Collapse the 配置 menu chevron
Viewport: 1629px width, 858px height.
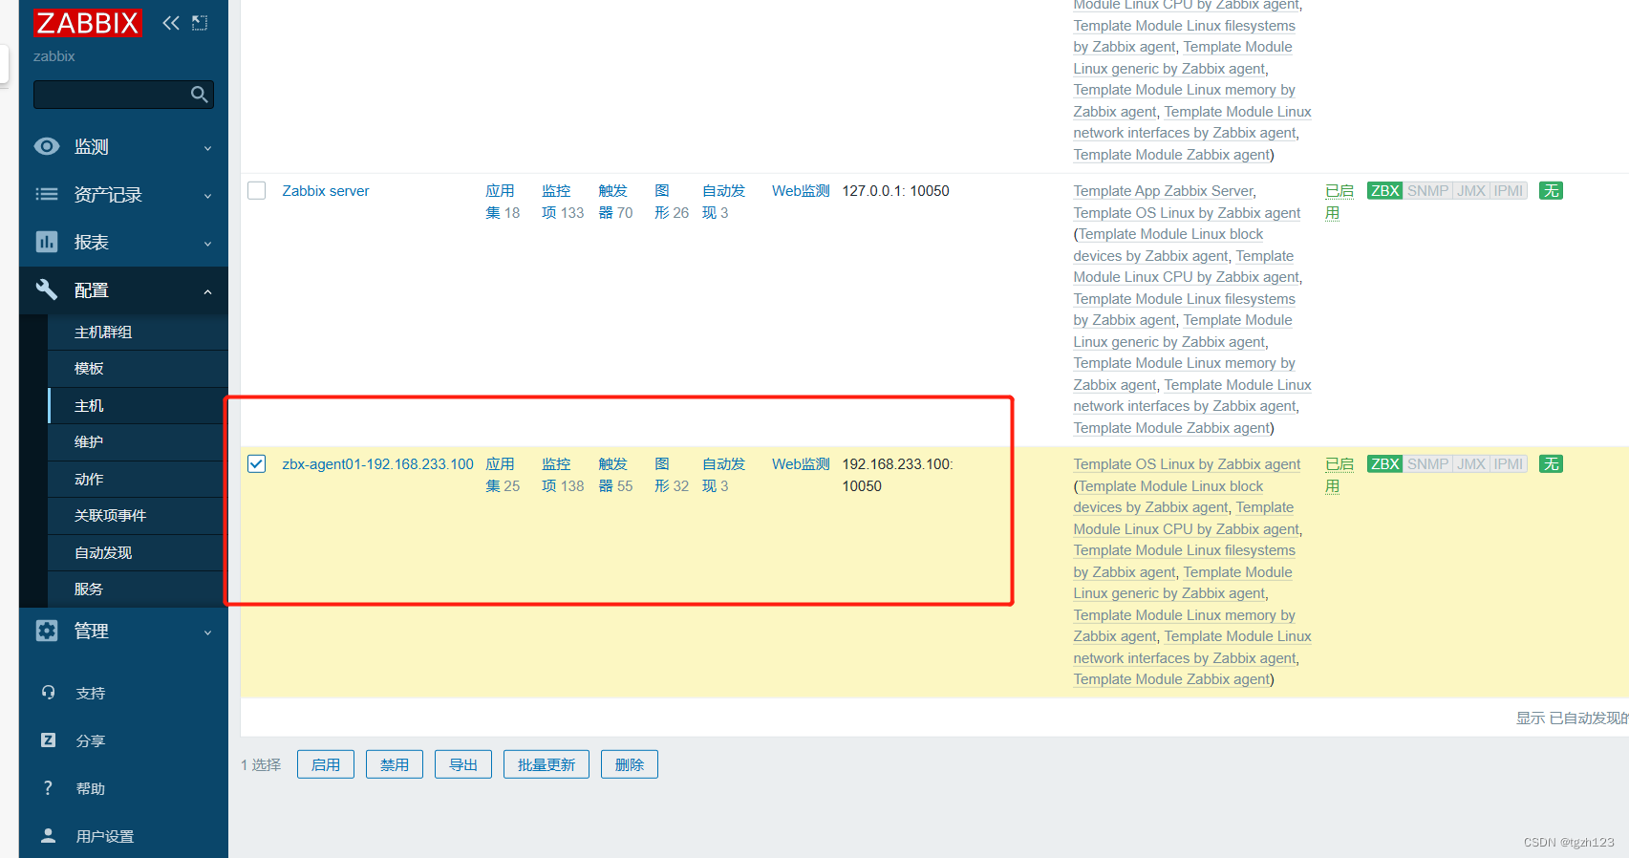(x=207, y=291)
